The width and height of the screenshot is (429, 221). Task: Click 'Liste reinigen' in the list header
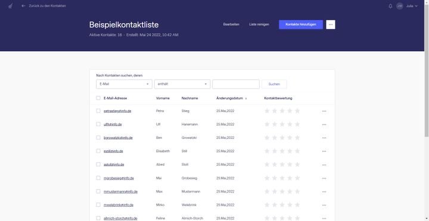[259, 24]
